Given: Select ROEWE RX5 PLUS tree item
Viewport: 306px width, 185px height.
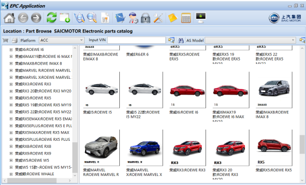Looking at the screenshot, I should click(x=42, y=139).
